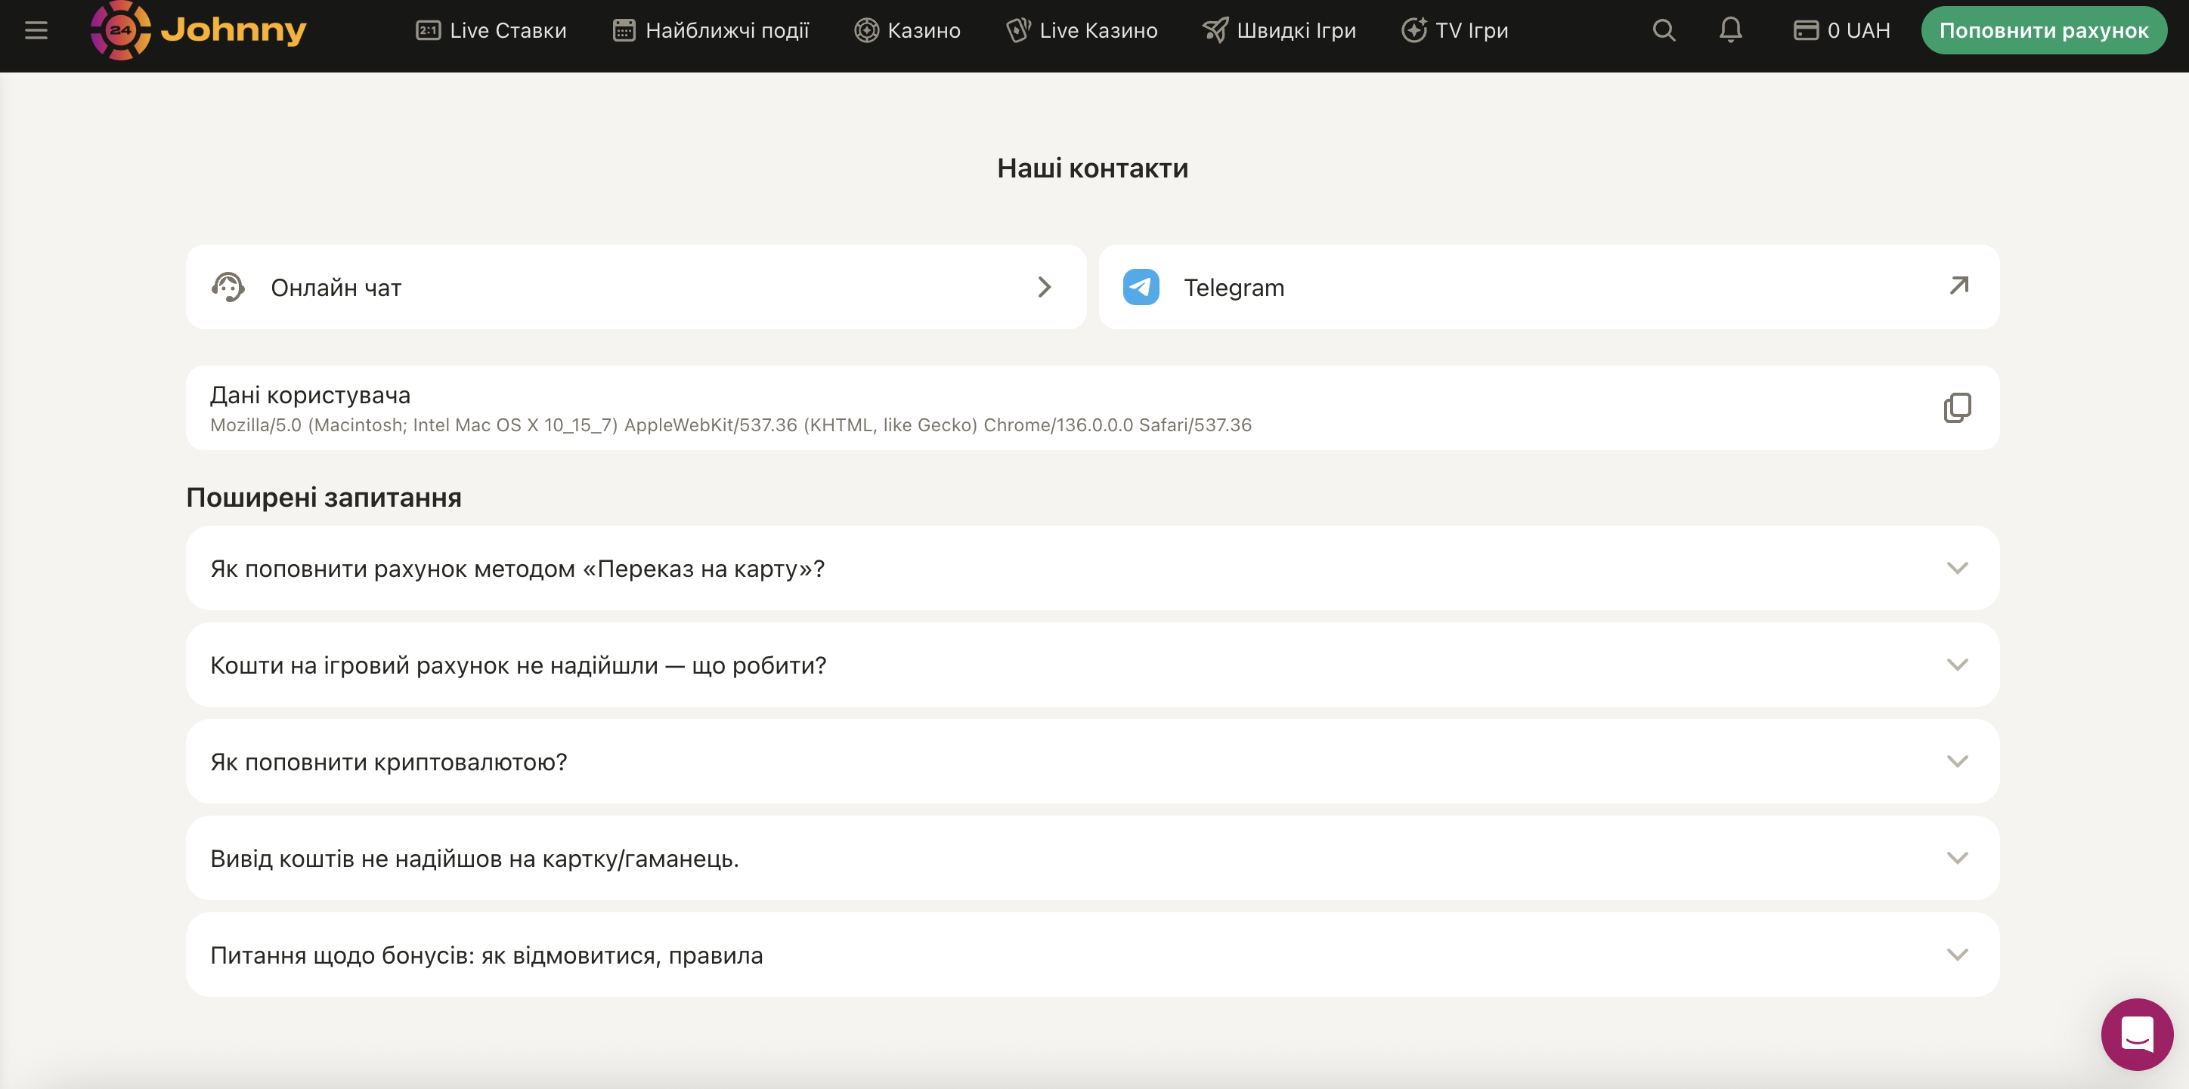Click the online chat headset icon
2189x1089 pixels.
[228, 288]
